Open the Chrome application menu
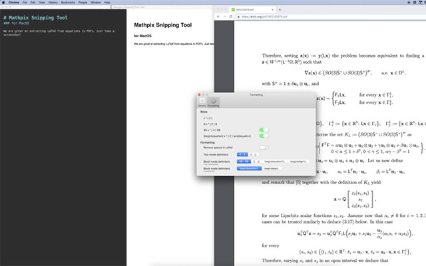The height and width of the screenshot is (266, 426). 13,3
